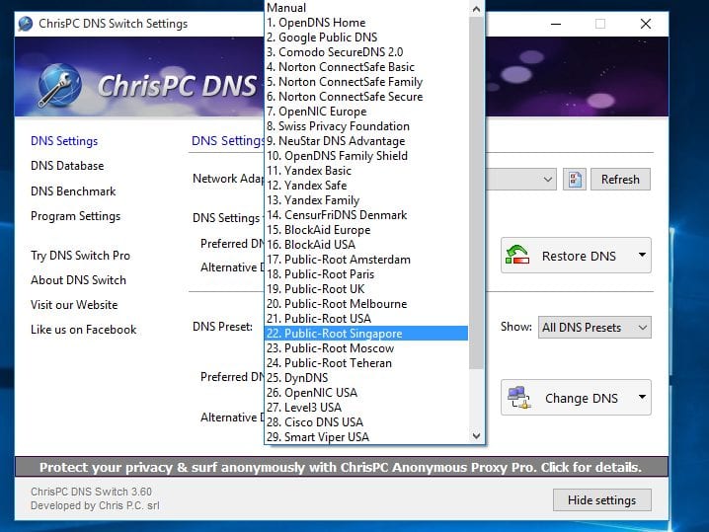The image size is (709, 532).
Task: Pick 28. Cisco DNS USA preset
Action: 365,422
